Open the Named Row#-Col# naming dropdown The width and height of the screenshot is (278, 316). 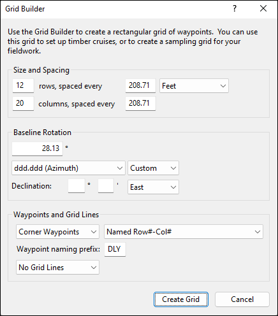coord(184,232)
